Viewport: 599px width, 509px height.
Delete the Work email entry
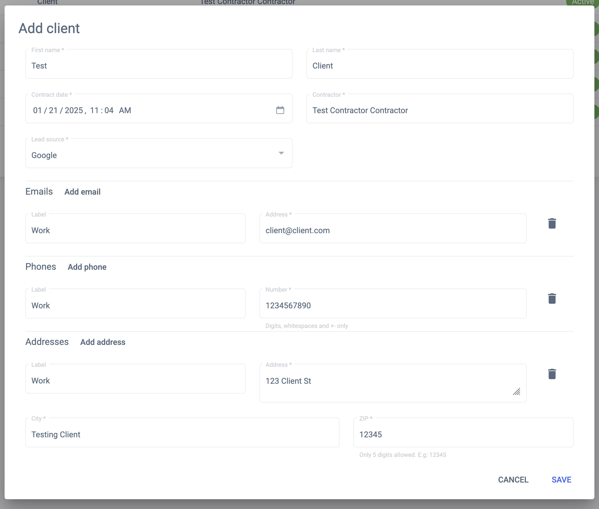click(x=552, y=224)
